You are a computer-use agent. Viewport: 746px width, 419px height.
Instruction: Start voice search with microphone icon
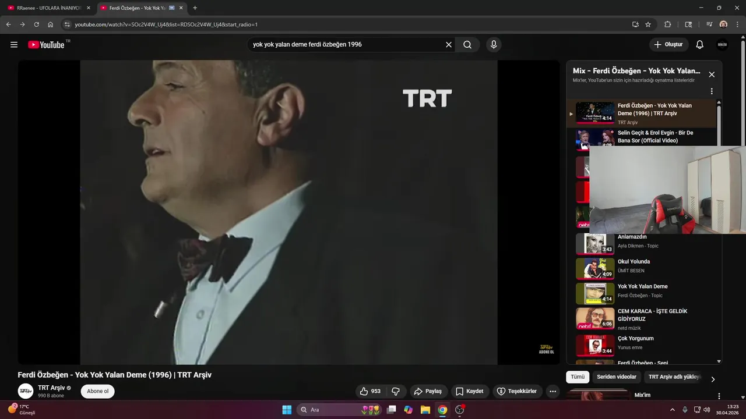tap(494, 45)
